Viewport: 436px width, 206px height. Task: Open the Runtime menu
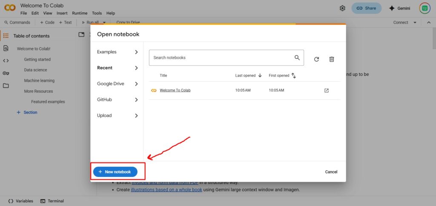(x=79, y=13)
